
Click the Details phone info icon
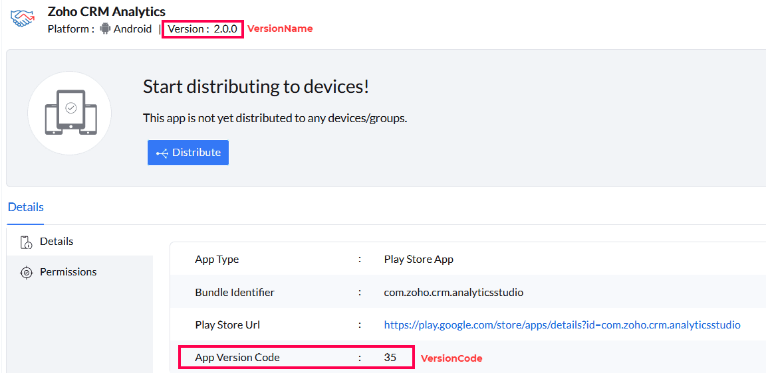click(26, 242)
